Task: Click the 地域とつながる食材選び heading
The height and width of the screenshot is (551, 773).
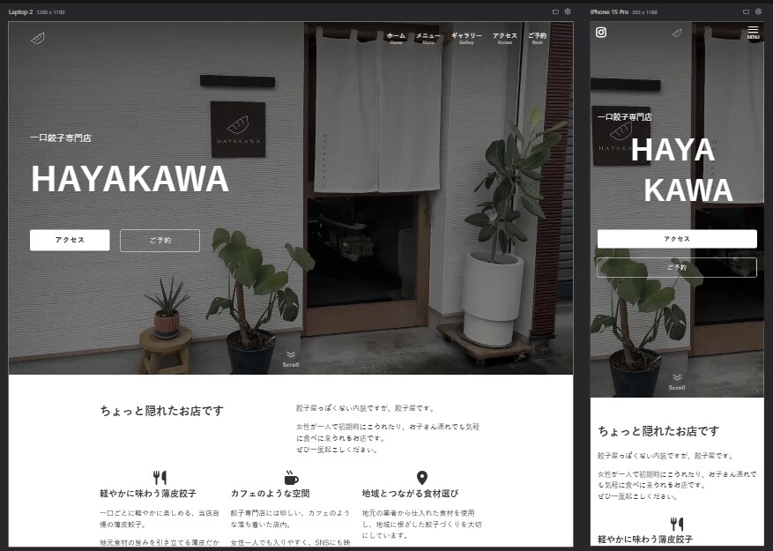Action: tap(410, 494)
